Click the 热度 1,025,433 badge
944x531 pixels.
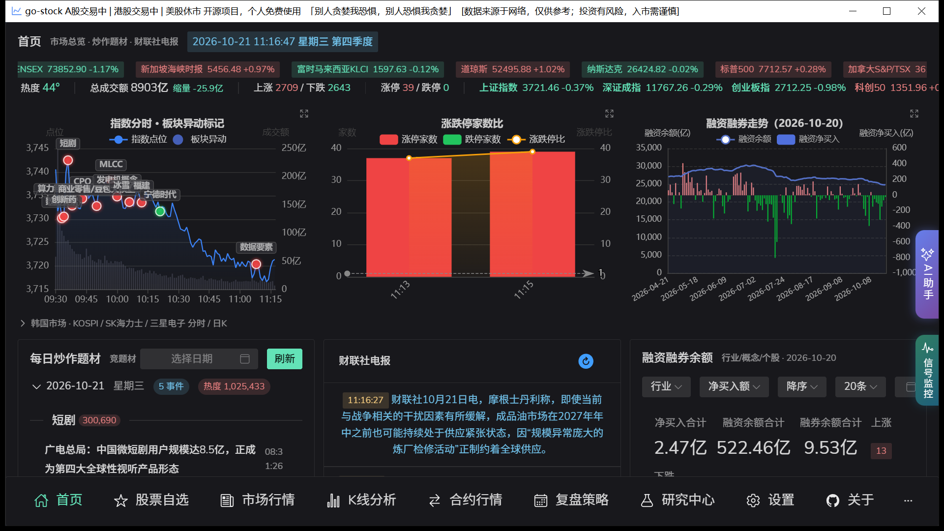point(234,386)
